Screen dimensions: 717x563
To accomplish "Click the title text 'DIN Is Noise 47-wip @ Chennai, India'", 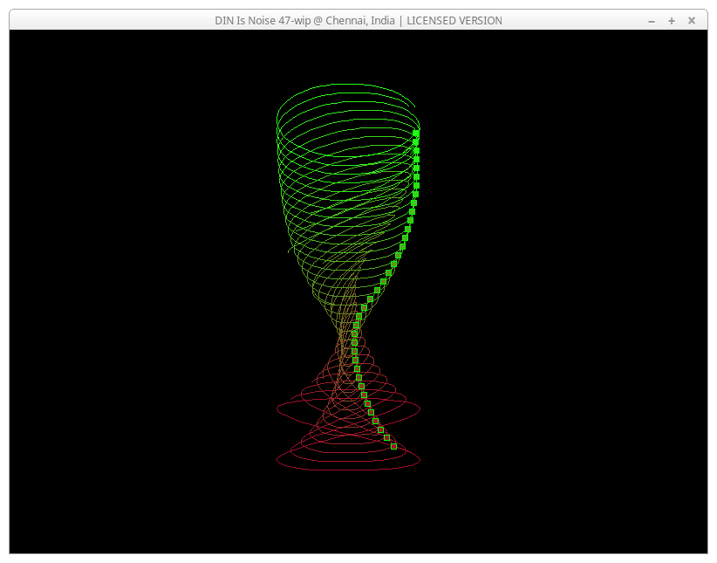I will pos(305,21).
